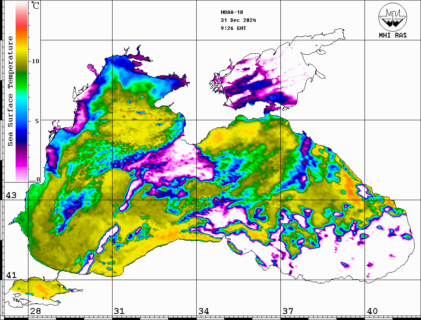Click the '10' tick on temperature scale
Image resolution: width=421 pixels, height=320 pixels.
(x=35, y=61)
